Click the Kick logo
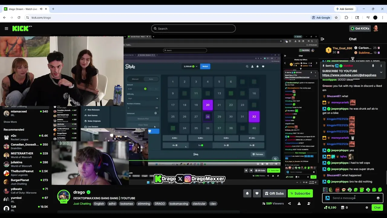This screenshot has height=218, width=387. point(22,28)
